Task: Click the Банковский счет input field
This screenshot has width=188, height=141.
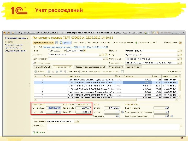Action: [76, 59]
